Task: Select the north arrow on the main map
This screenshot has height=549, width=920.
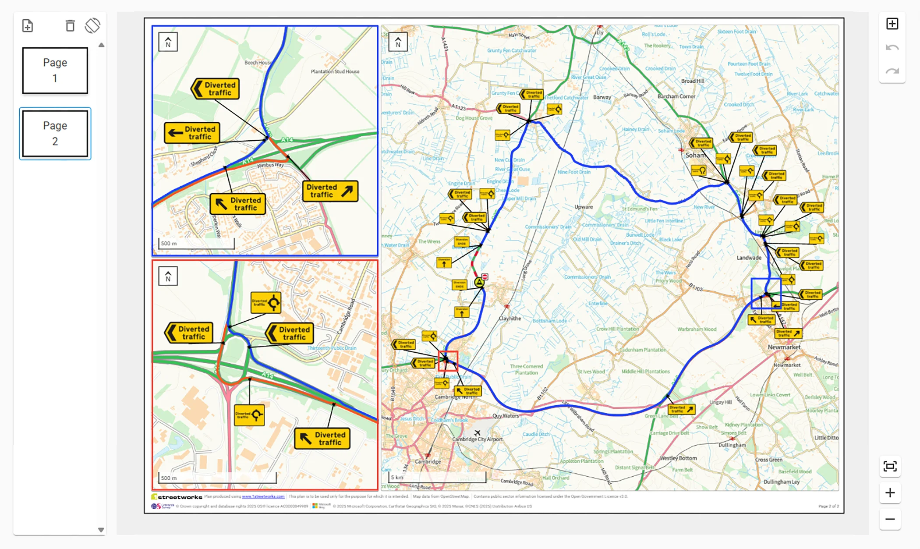Action: (x=398, y=42)
